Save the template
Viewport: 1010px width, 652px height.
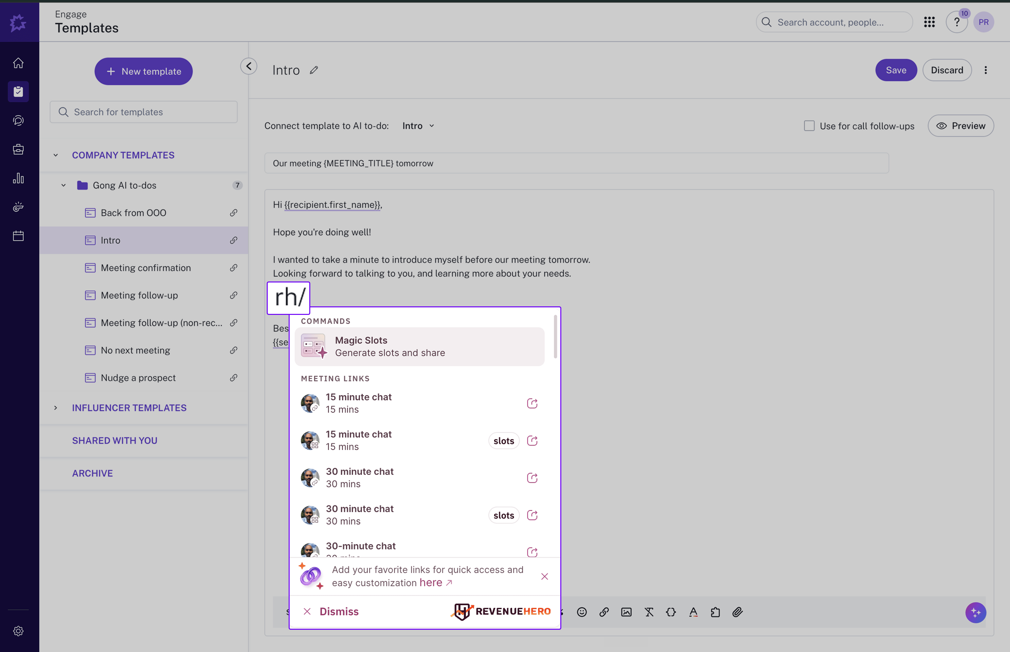tap(896, 70)
